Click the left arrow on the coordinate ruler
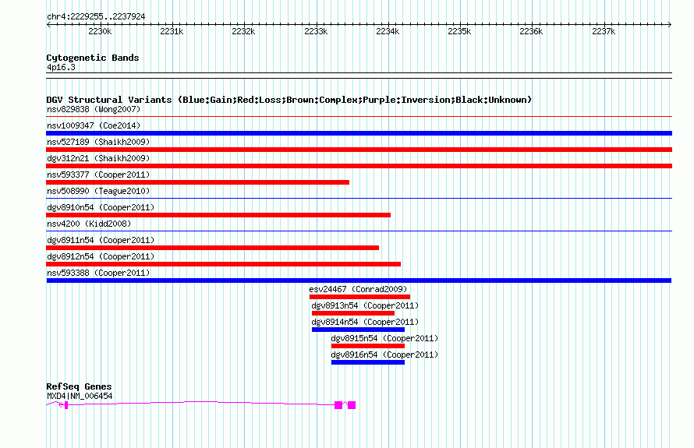 48,25
